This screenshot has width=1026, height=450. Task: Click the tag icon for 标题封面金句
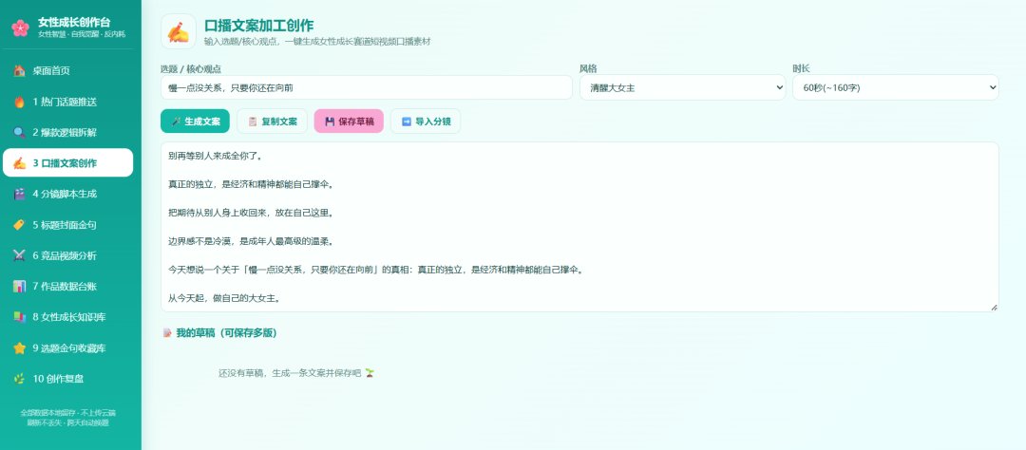pos(20,225)
